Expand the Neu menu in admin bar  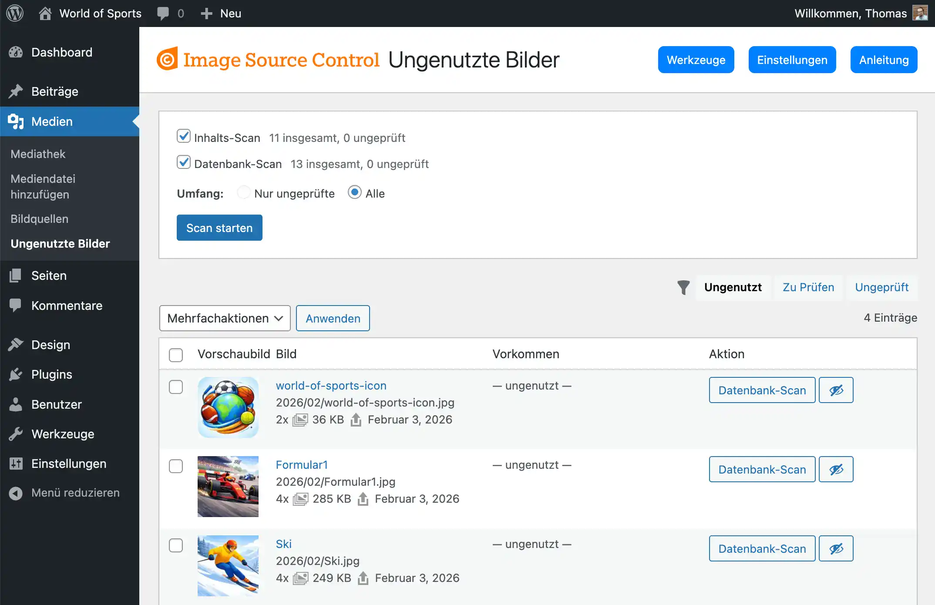point(221,13)
